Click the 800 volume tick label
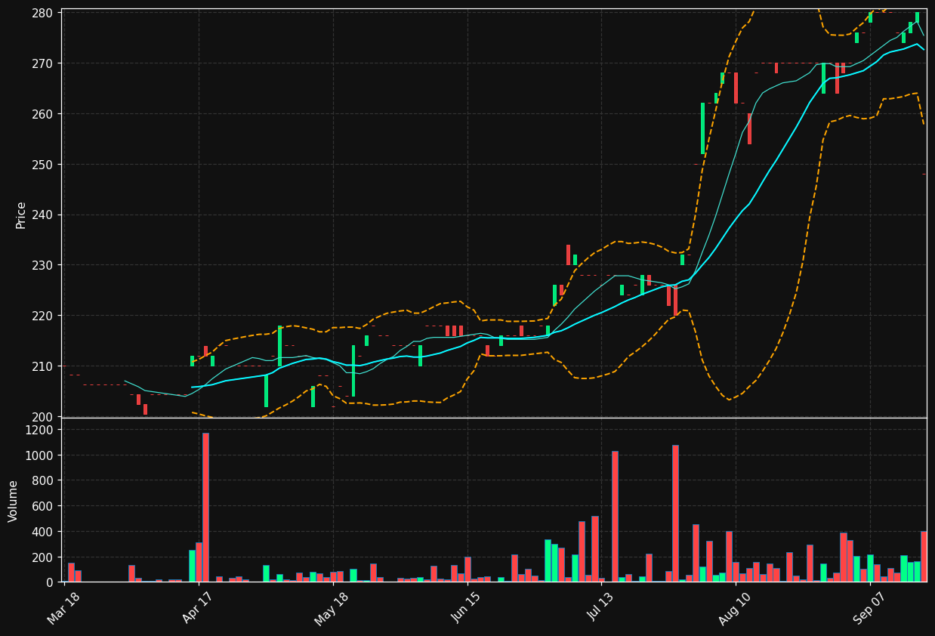Image resolution: width=935 pixels, height=636 pixels. [x=42, y=480]
